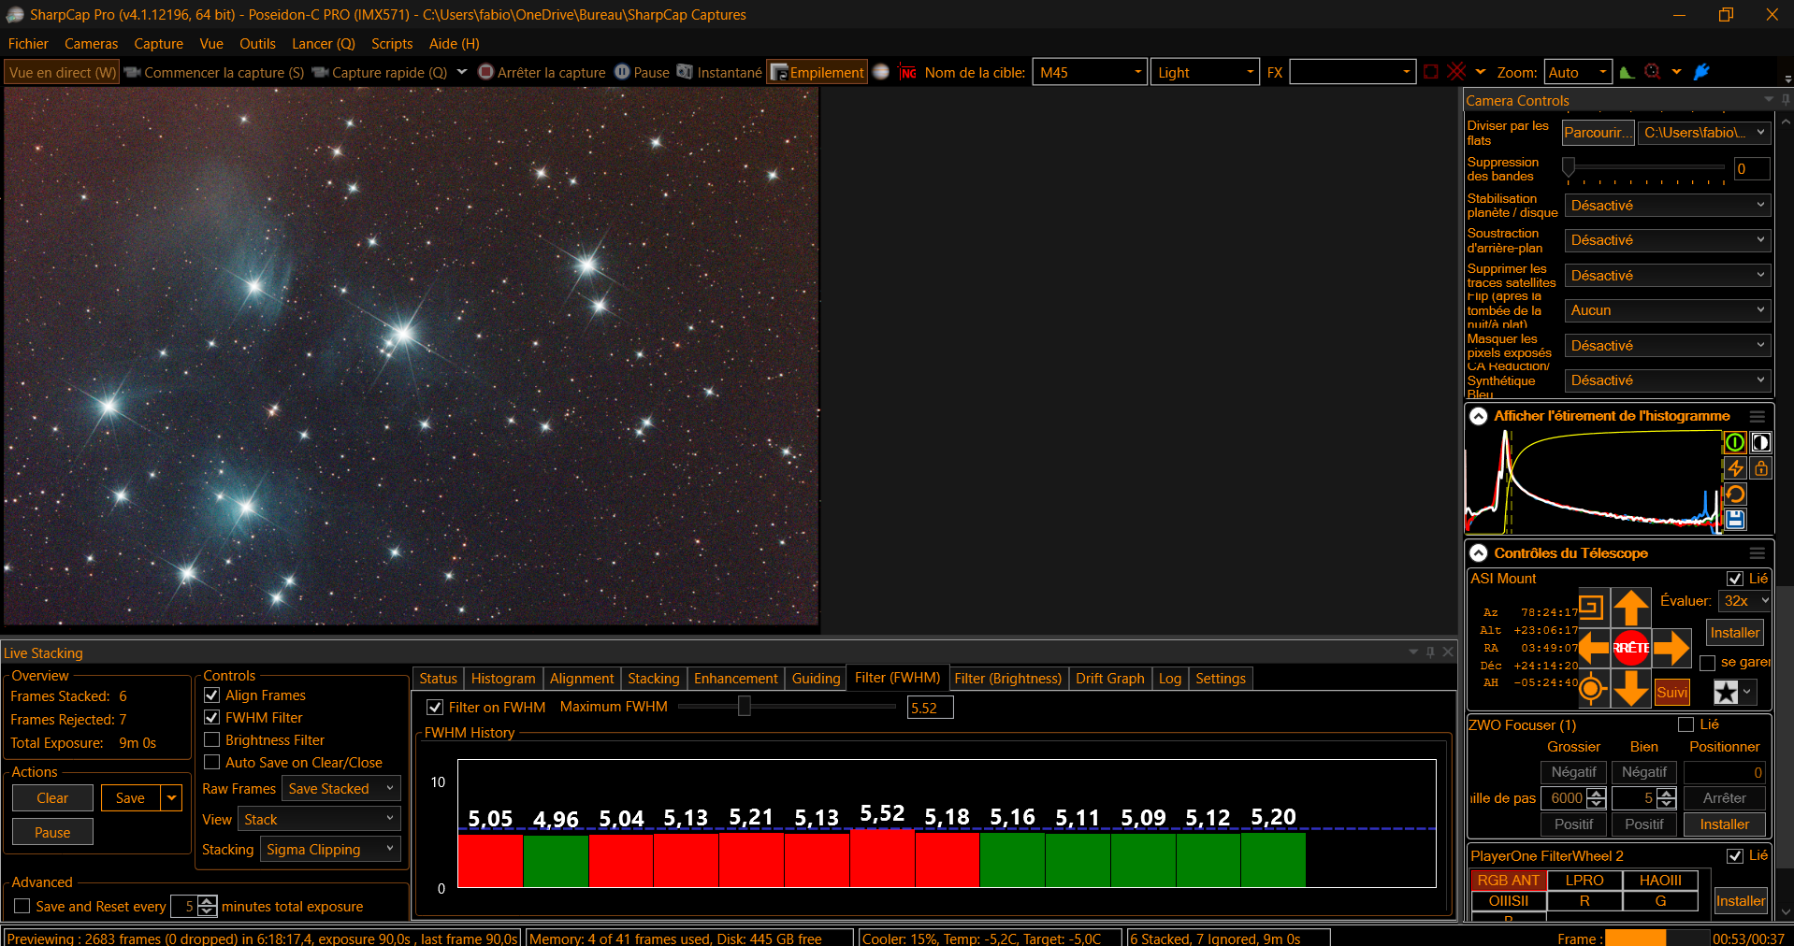The height and width of the screenshot is (946, 1794).
Task: Toggle the green histogram stretch on/off icon
Action: (1735, 442)
